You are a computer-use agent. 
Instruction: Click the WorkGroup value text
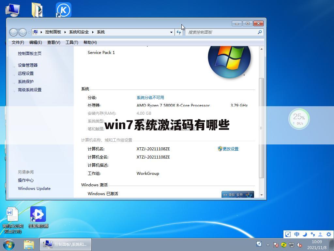click(148, 174)
